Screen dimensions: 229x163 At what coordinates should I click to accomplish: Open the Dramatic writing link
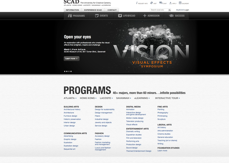(x=133, y=132)
